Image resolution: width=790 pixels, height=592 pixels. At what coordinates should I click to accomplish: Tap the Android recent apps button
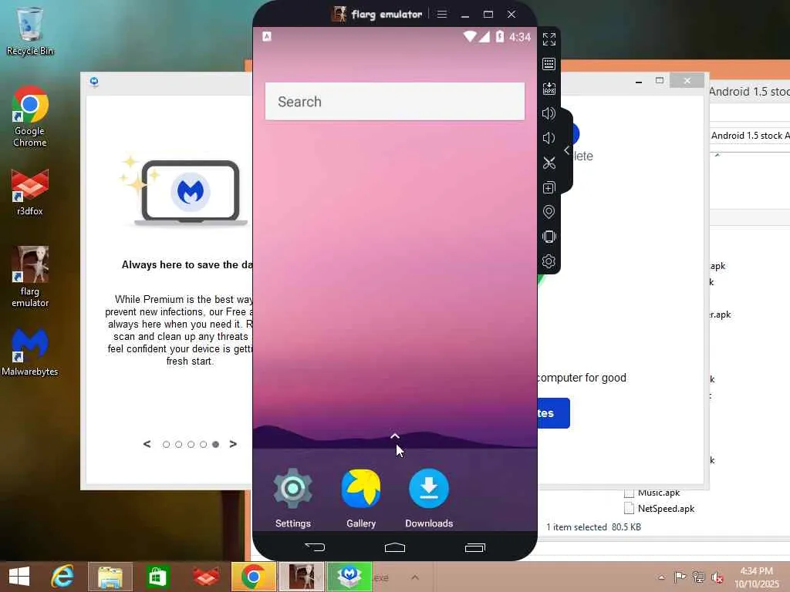pyautogui.click(x=475, y=547)
